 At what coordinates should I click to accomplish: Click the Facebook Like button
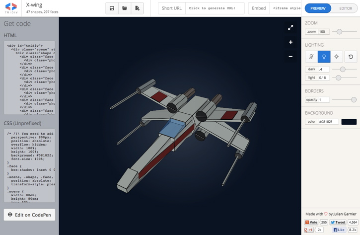point(339,230)
